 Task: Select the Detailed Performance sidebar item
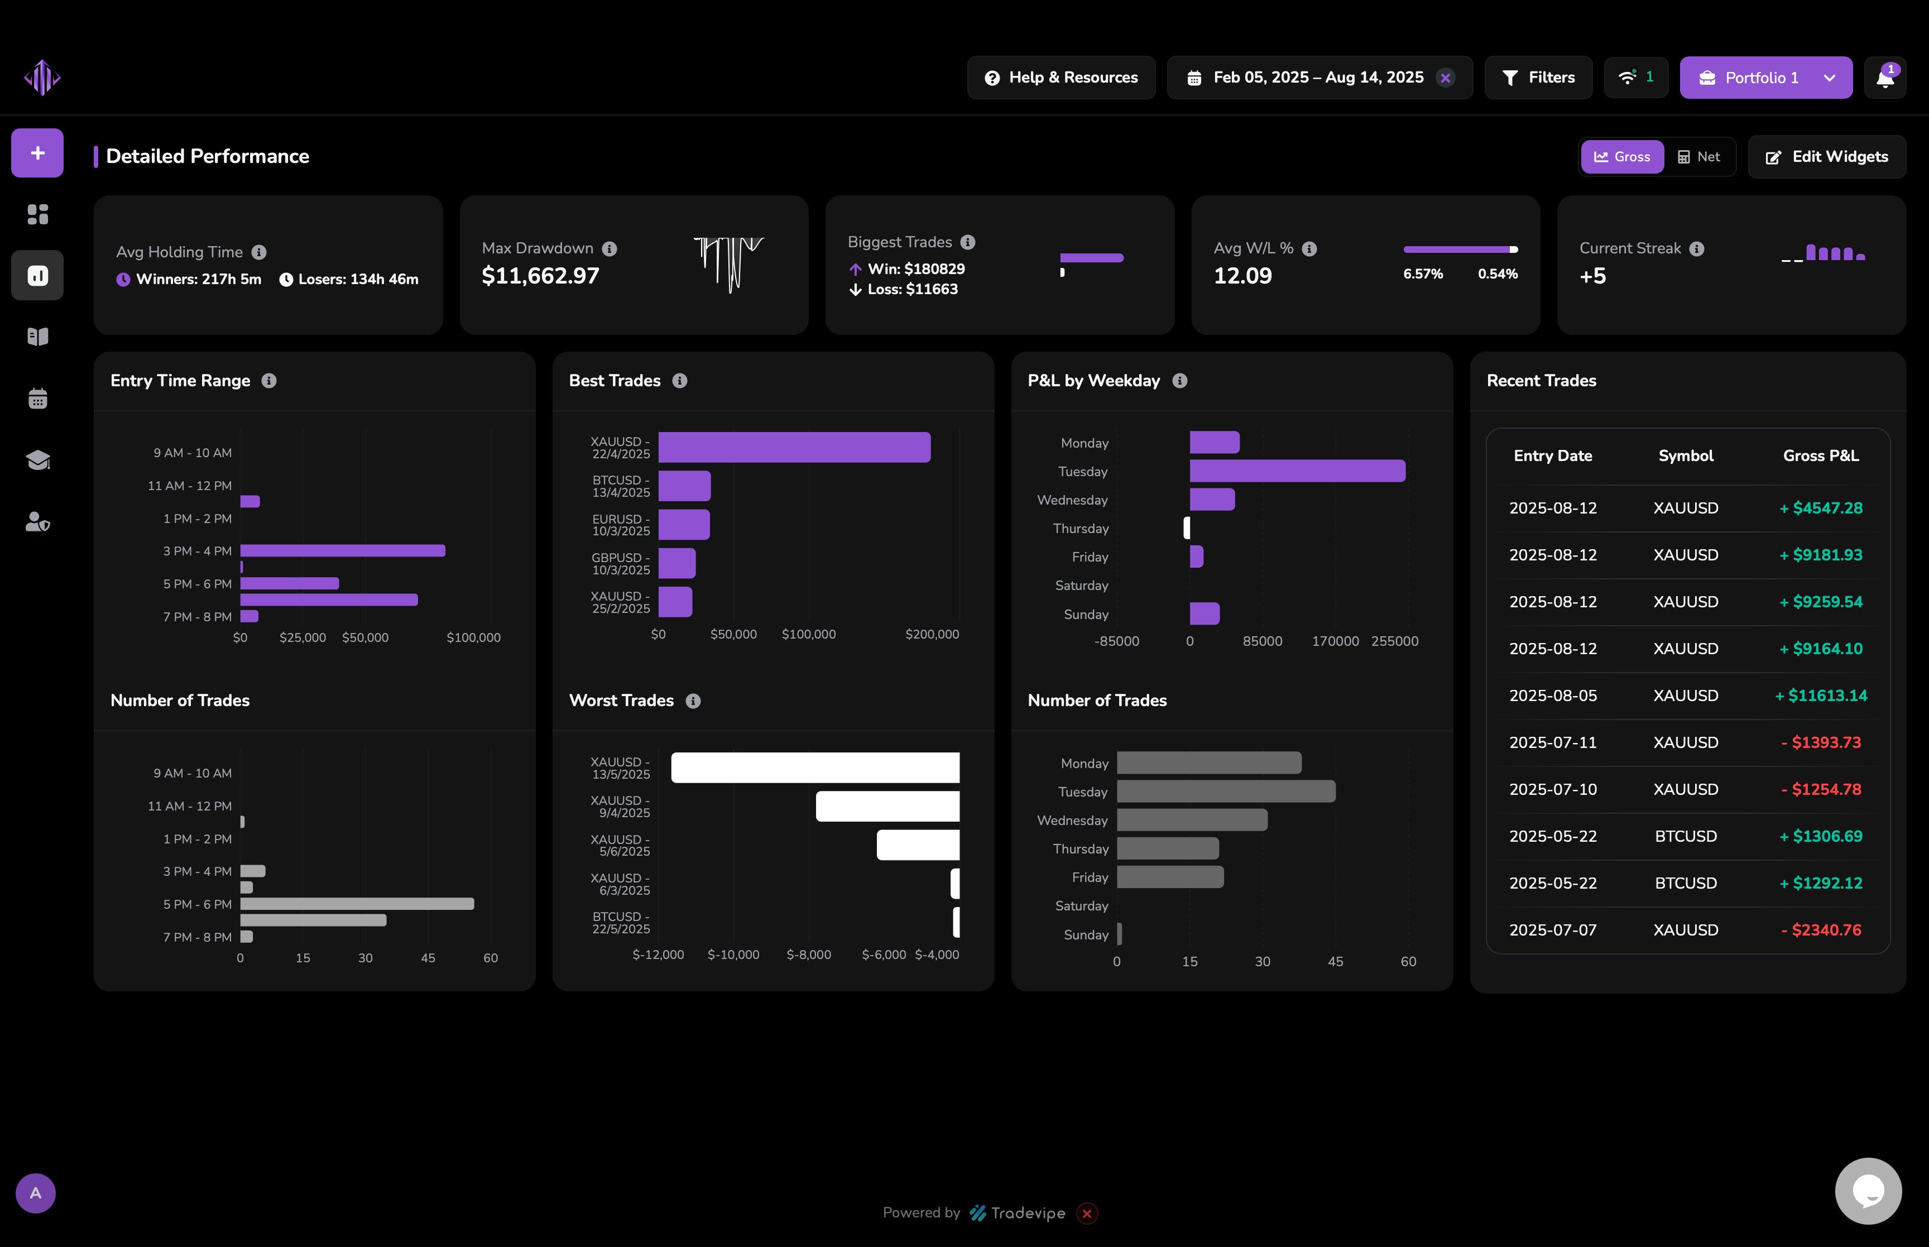point(37,275)
